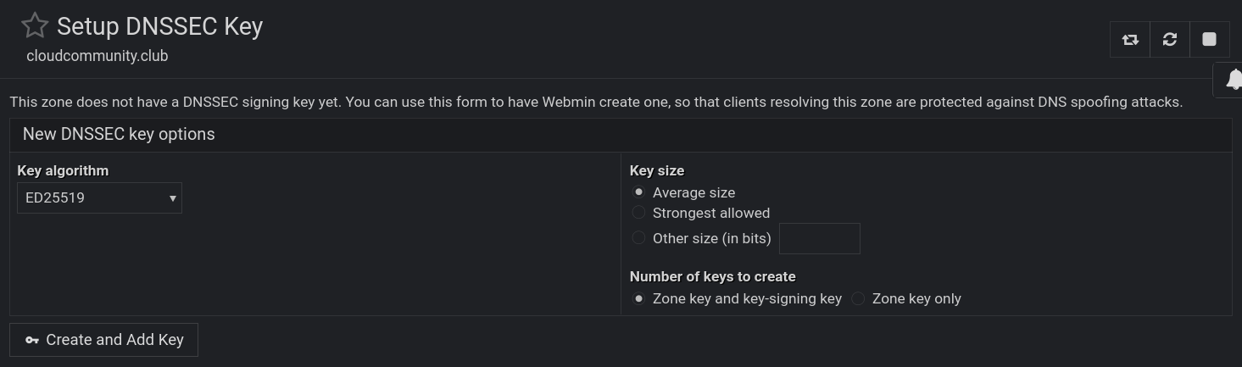Viewport: 1242px width, 367px height.
Task: Choose the Strongest allowed key size
Action: click(x=639, y=213)
